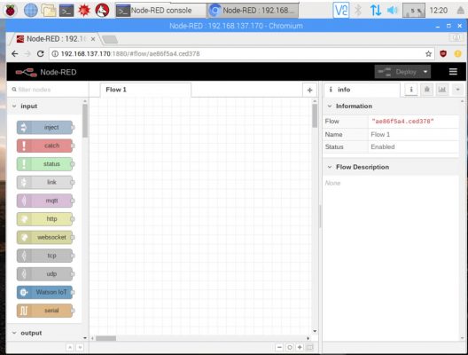Add a new flow with plus button
Viewport: 468px width, 355px height.
coord(309,90)
